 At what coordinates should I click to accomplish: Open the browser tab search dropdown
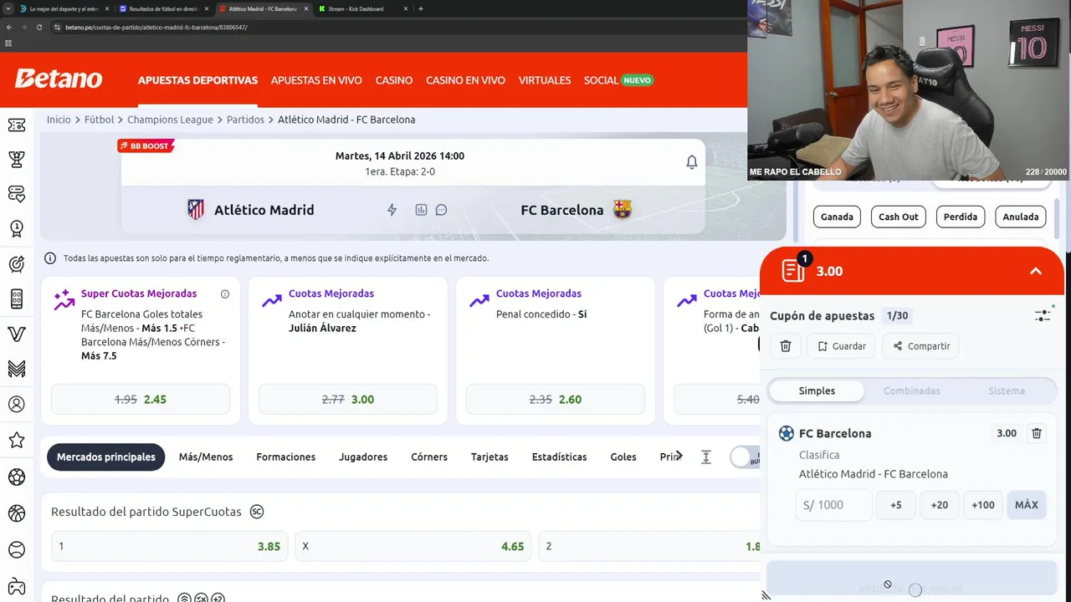(8, 8)
